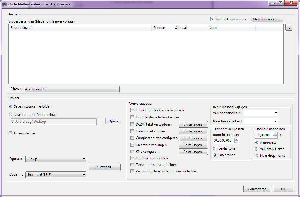Image resolution: width=300 pixels, height=197 pixels.
Task: Click the Map doorzoeken button
Action: [x=267, y=19]
